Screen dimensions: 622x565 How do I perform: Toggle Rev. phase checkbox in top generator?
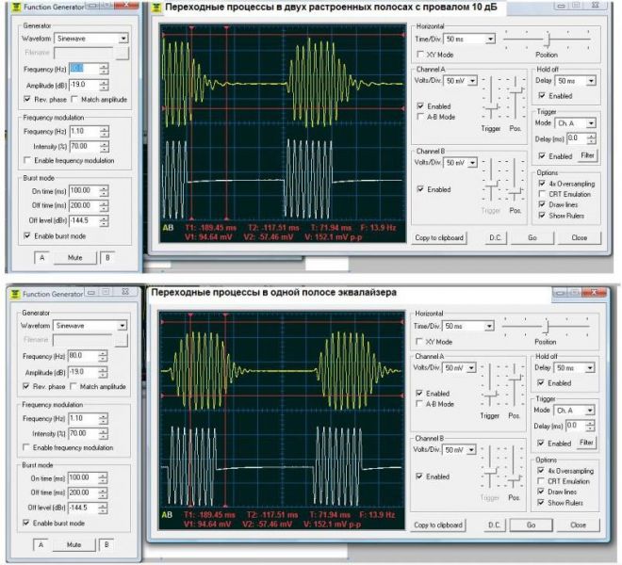pyautogui.click(x=27, y=99)
